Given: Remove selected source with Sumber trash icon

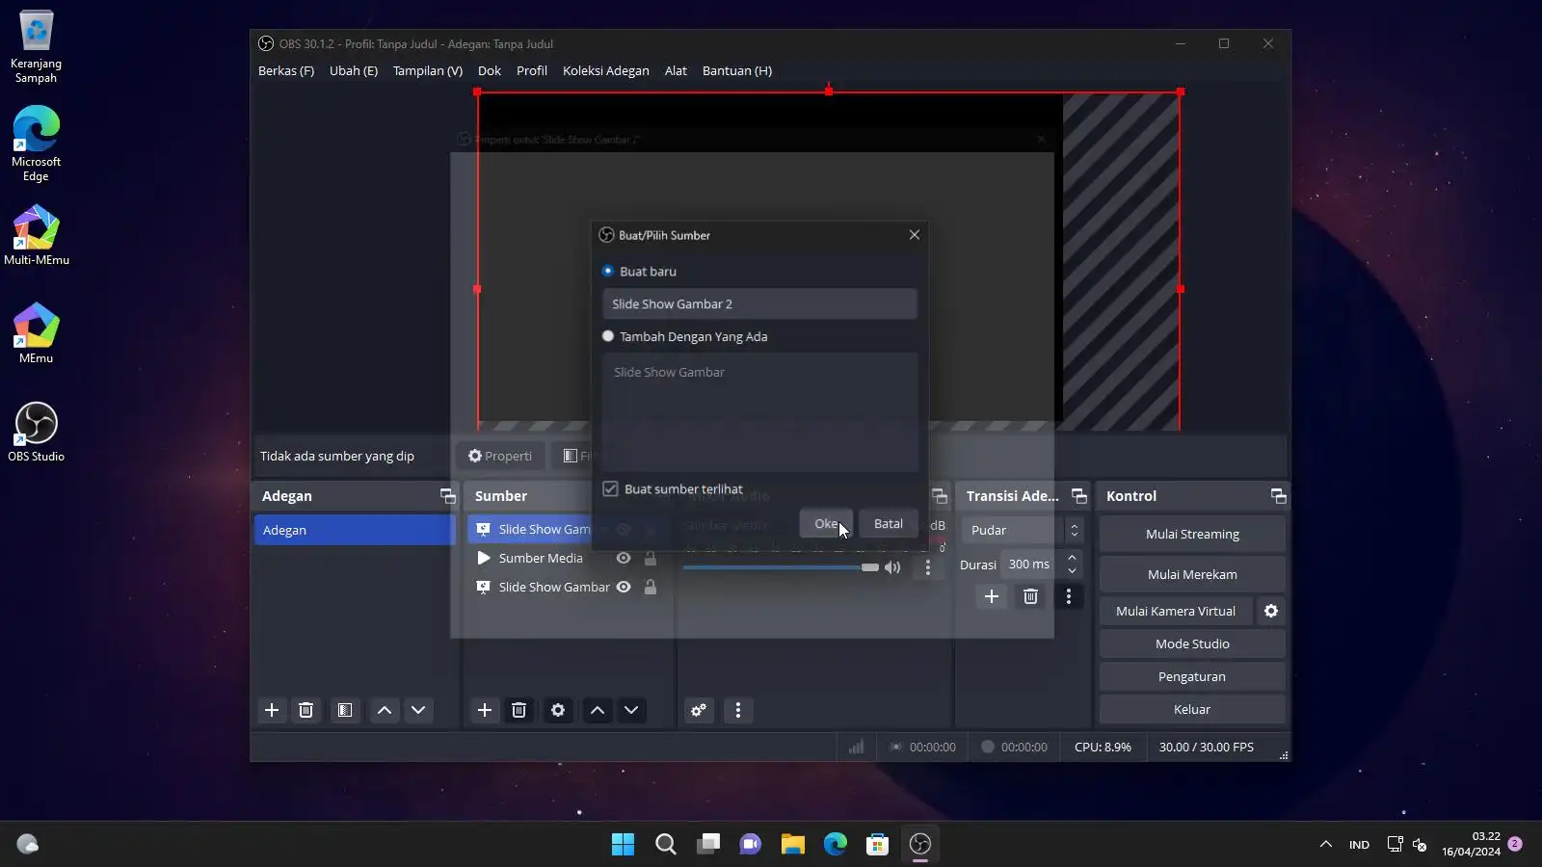Looking at the screenshot, I should (x=518, y=710).
